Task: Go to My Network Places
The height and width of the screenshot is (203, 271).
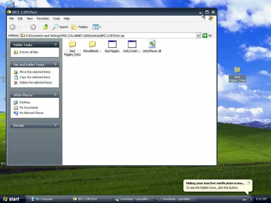Action: click(29, 113)
